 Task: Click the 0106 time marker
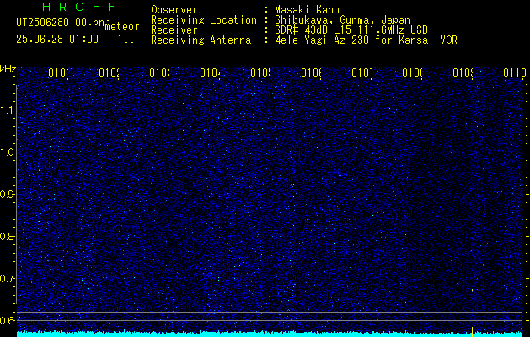(311, 72)
